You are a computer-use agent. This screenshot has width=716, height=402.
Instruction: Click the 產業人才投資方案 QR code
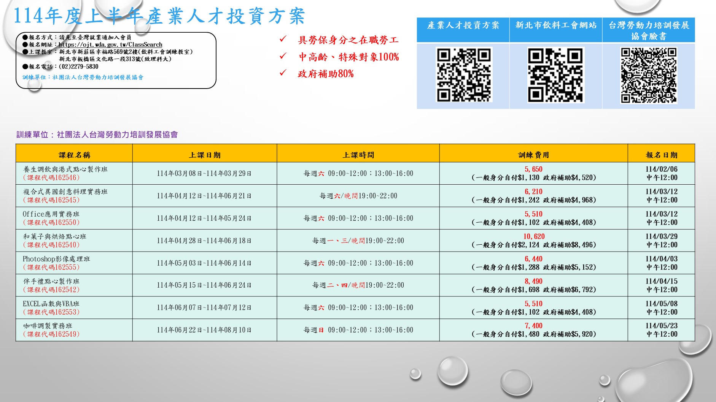point(463,75)
